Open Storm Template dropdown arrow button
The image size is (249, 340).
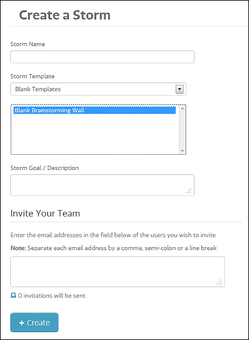179,89
